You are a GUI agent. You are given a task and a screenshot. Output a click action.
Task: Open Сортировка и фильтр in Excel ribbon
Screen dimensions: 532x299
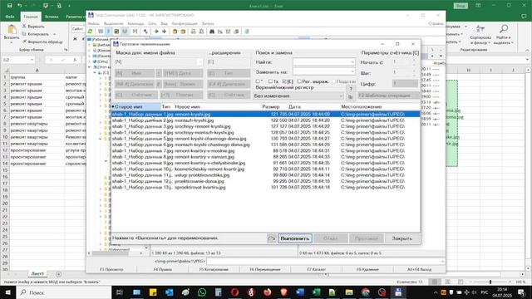480,35
